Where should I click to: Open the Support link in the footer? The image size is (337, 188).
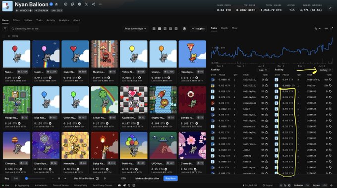click(x=268, y=185)
